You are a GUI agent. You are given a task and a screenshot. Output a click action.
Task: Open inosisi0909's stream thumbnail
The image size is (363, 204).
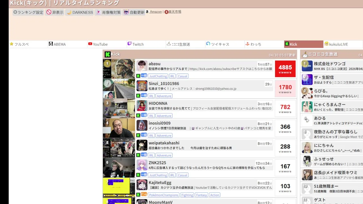(119, 128)
